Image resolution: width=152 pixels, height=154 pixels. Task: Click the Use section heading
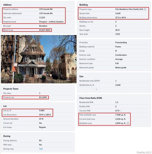(81, 76)
